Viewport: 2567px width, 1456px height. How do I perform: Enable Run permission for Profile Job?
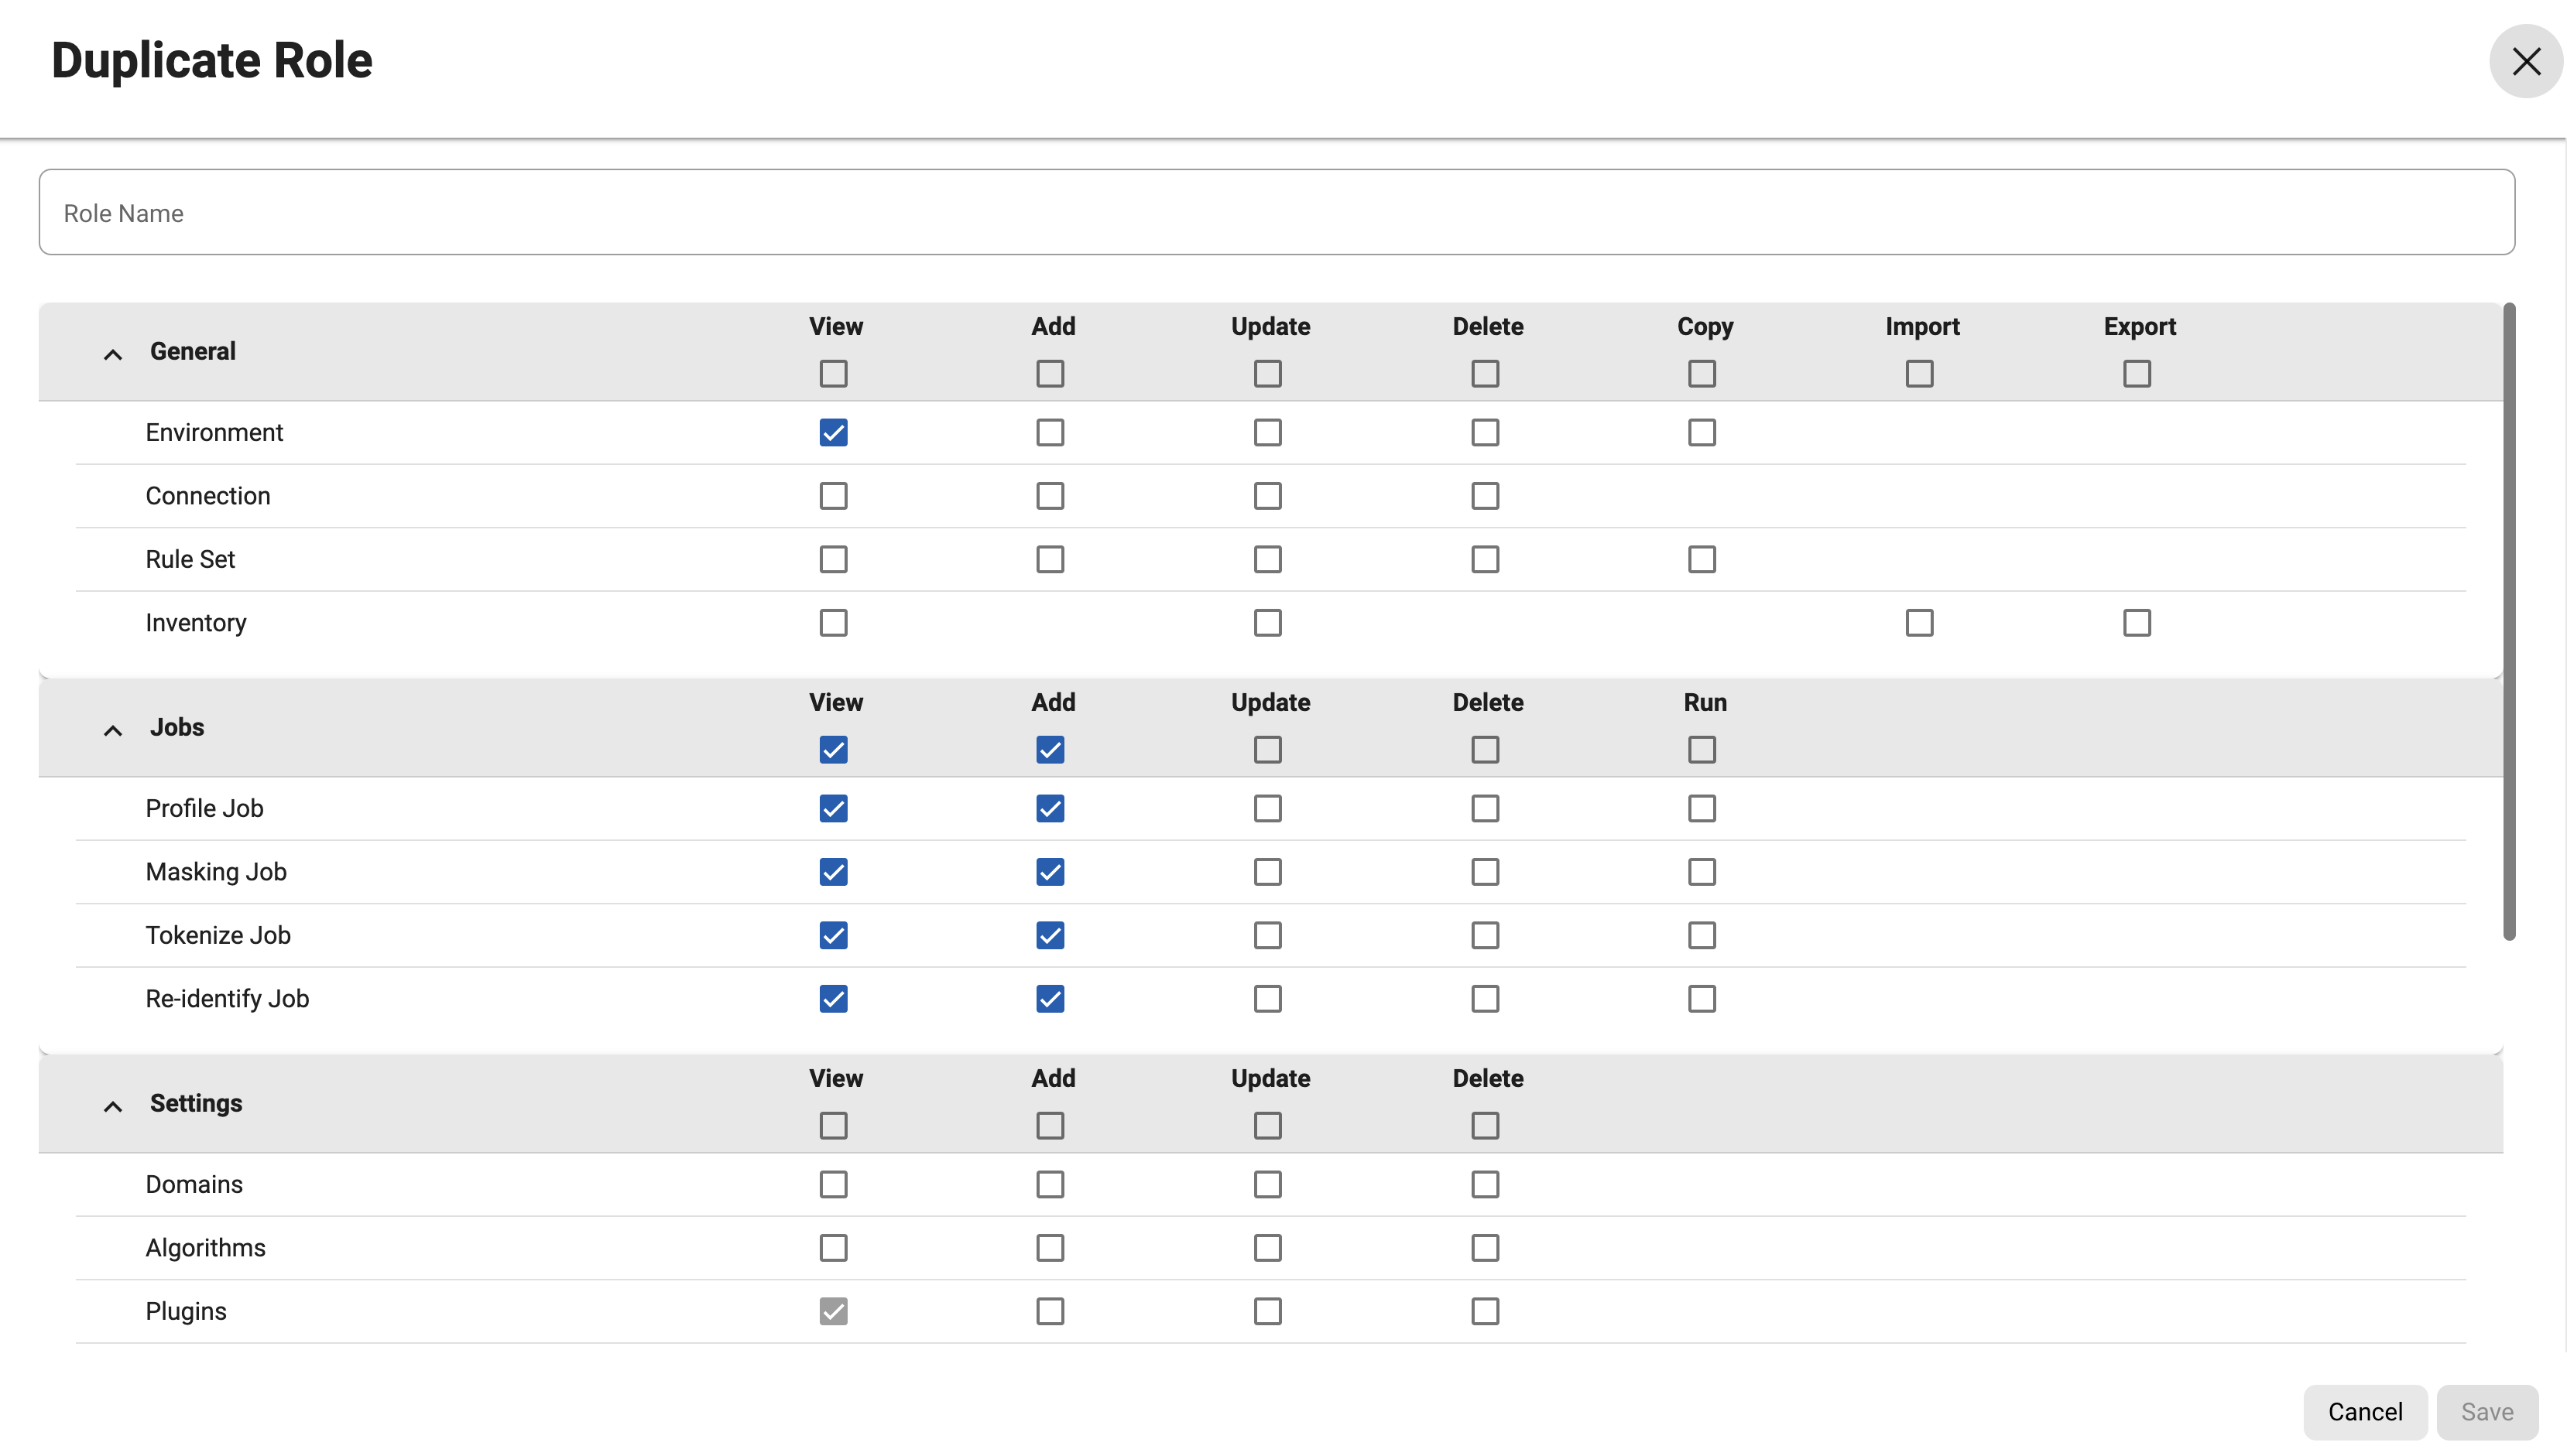(x=1702, y=808)
